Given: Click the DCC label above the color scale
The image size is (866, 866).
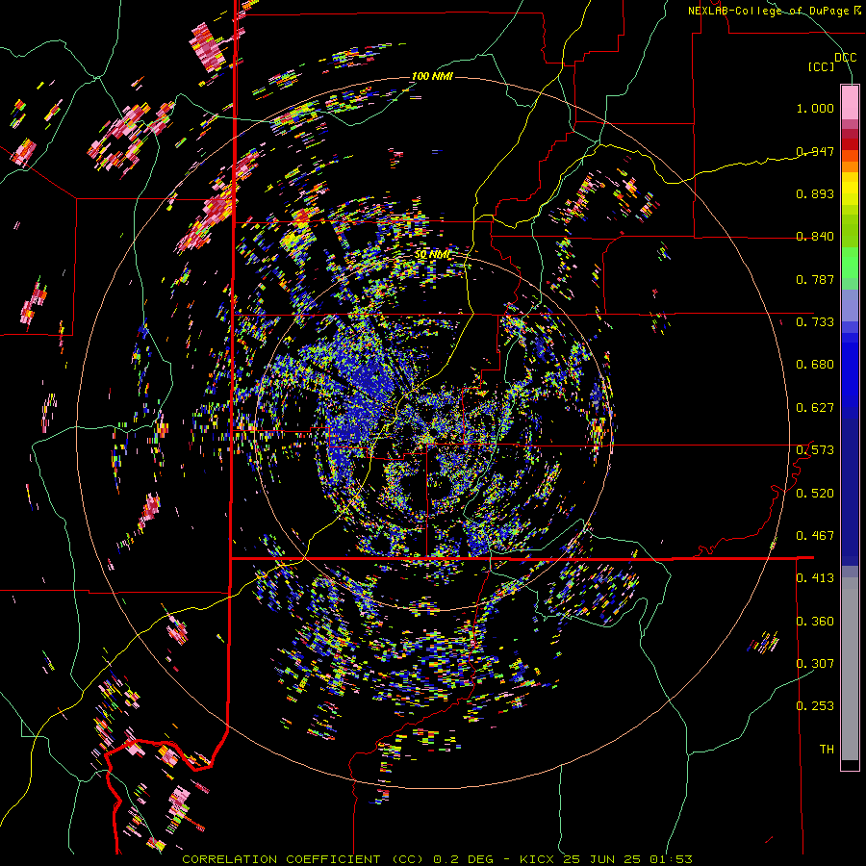Looking at the screenshot, I should coord(846,57).
